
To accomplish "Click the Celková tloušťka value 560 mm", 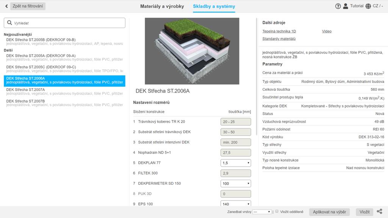I will tap(377, 89).
